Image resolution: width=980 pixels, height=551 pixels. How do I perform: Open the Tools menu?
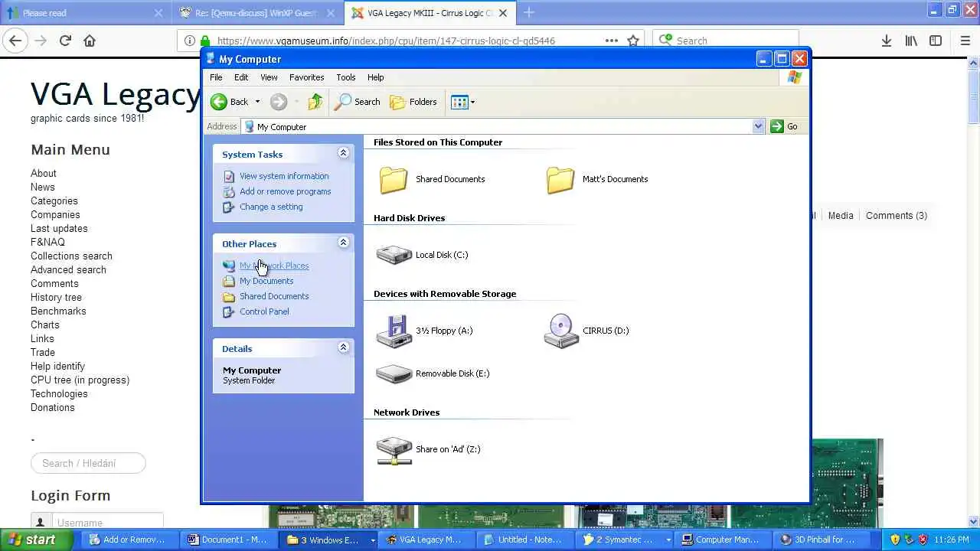[x=345, y=77]
